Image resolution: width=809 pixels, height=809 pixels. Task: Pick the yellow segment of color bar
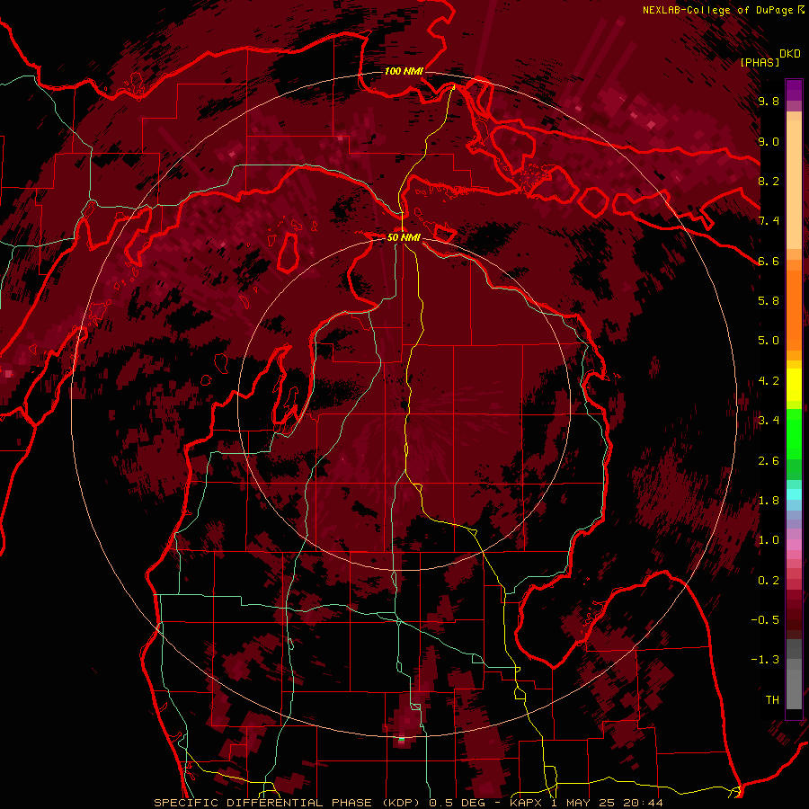(794, 385)
